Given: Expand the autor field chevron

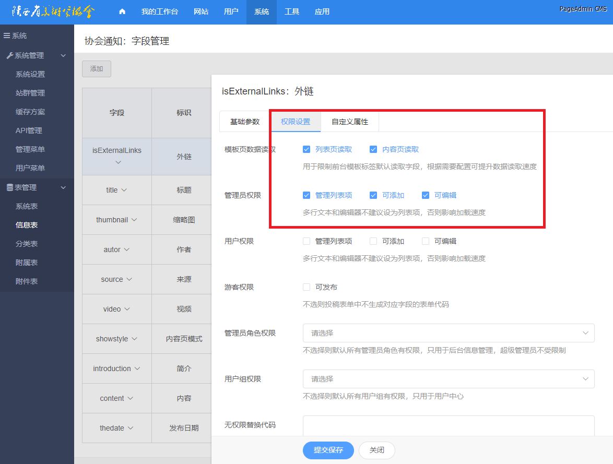Looking at the screenshot, I should [127, 249].
